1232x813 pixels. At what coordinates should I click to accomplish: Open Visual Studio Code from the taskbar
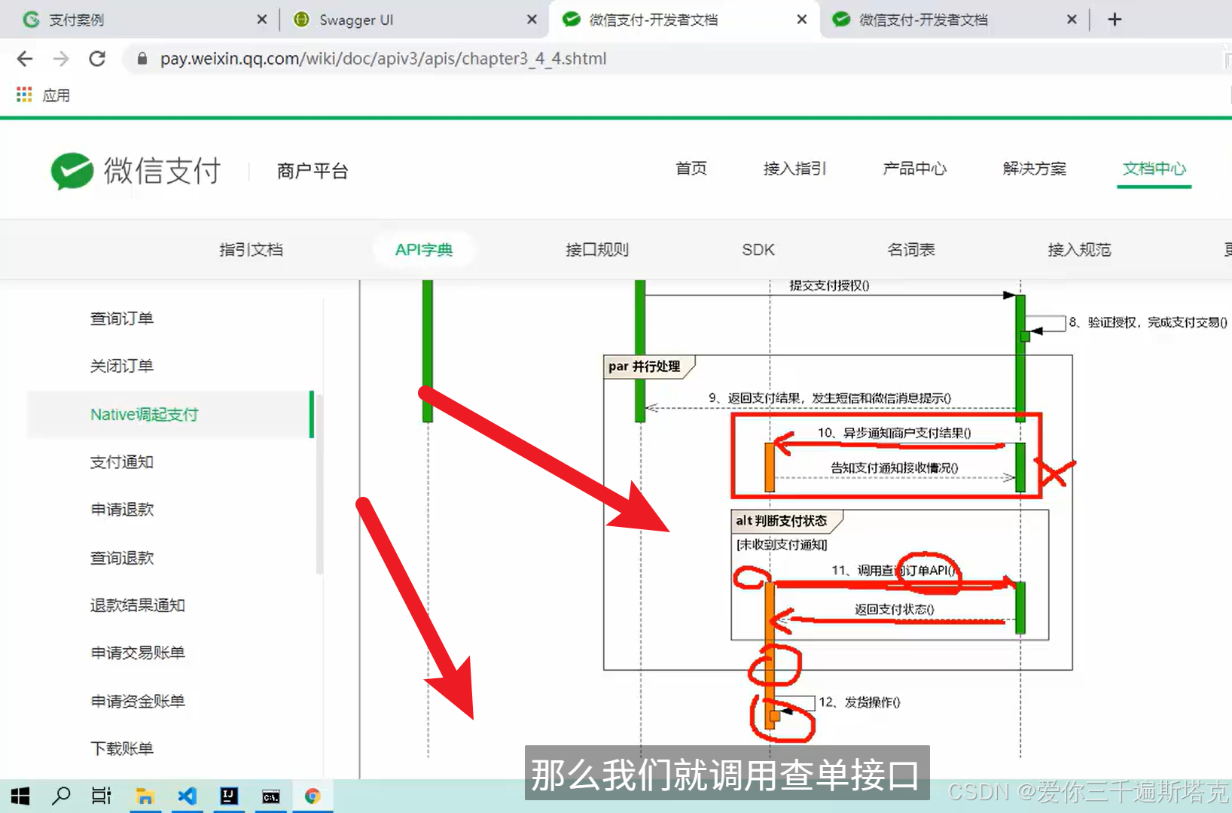click(x=188, y=796)
